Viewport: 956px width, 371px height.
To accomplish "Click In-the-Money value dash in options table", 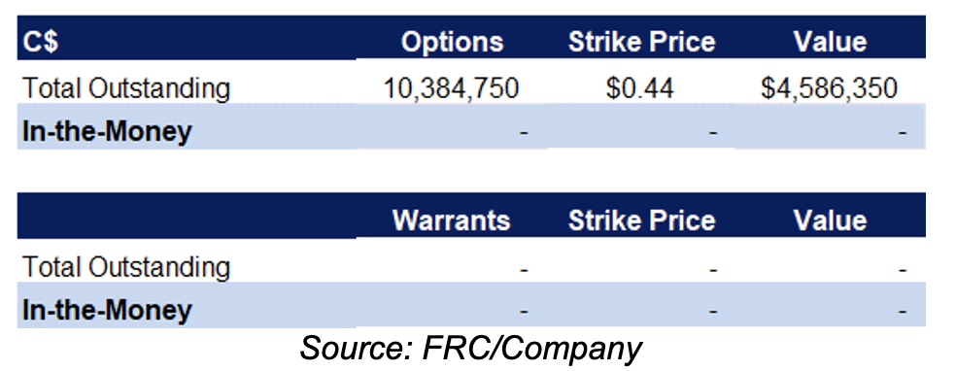I will 903,132.
